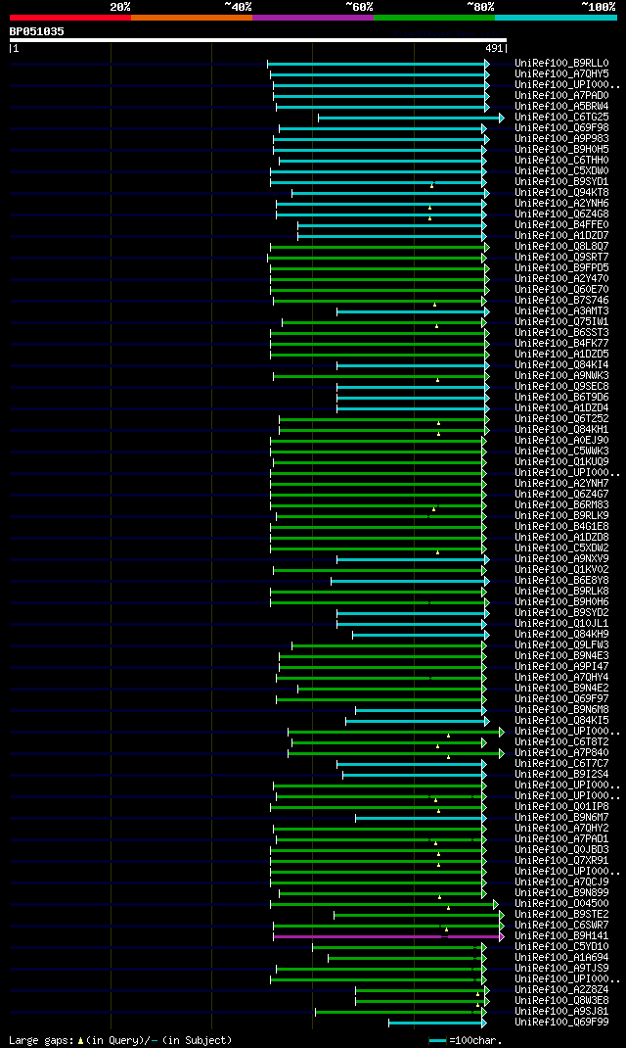Click hit name UniRef100_B4G1E8
626x1048 pixels.
click(x=561, y=526)
